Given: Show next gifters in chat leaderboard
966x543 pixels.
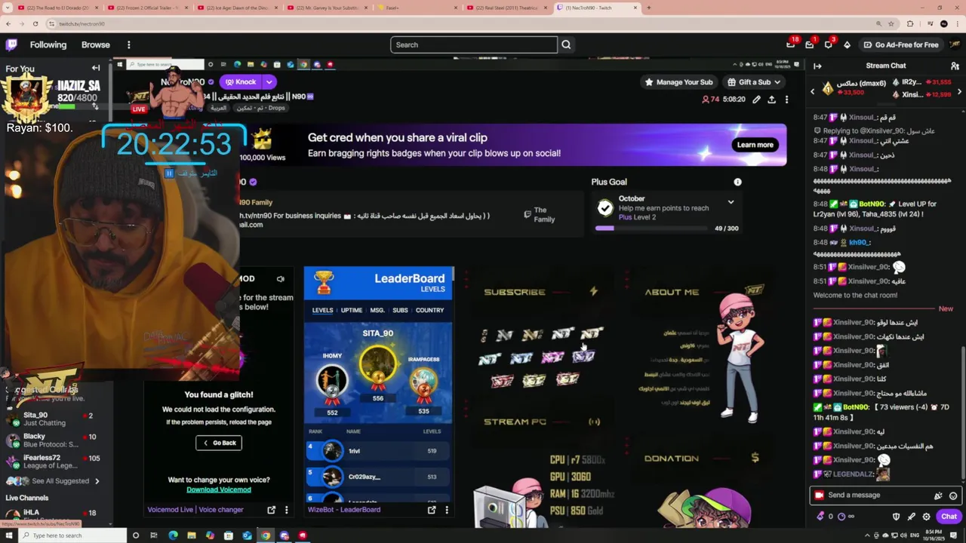Looking at the screenshot, I should [959, 91].
